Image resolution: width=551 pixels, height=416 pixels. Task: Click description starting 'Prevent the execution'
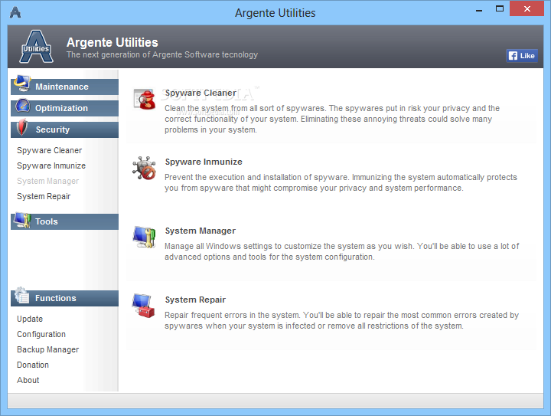click(x=341, y=182)
